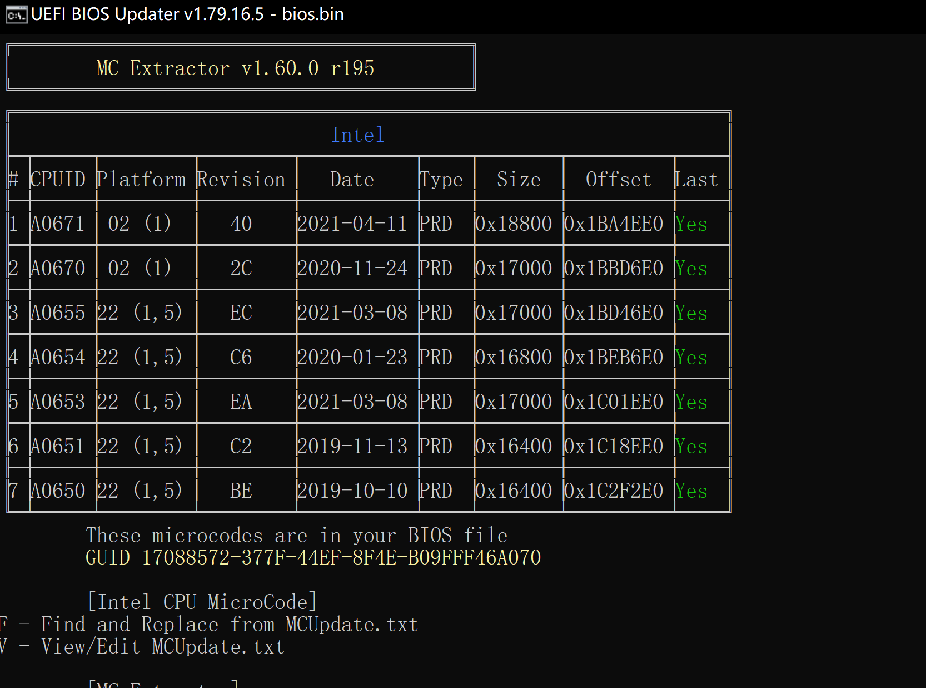Click green Yes in A0650 row
The width and height of the screenshot is (926, 688).
pos(691,491)
